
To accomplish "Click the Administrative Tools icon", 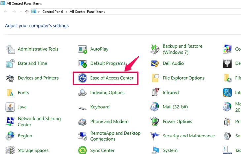I will click(x=10, y=49).
